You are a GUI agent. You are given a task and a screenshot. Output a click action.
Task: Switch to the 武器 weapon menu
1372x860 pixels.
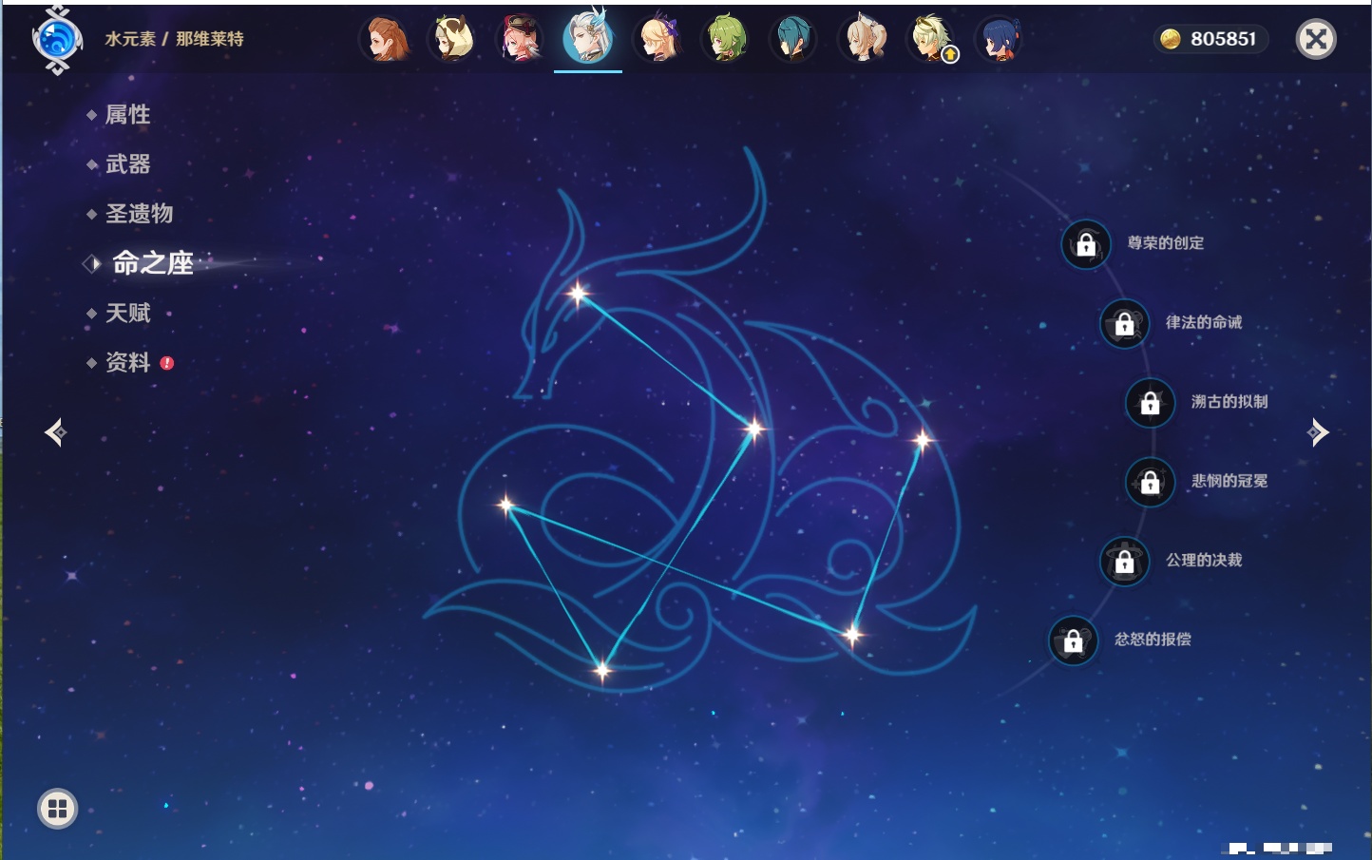[x=127, y=164]
